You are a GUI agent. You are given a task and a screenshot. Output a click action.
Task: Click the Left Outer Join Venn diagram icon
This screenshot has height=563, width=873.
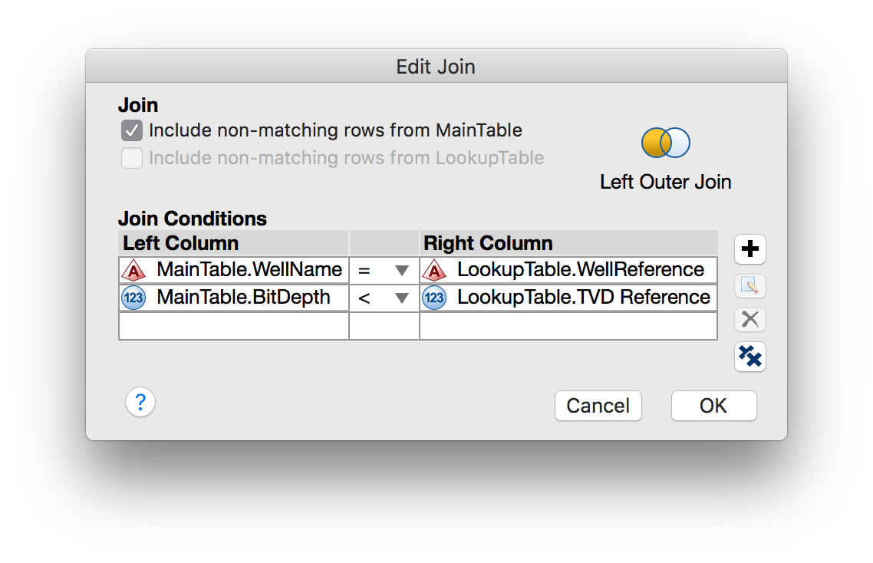(x=665, y=143)
